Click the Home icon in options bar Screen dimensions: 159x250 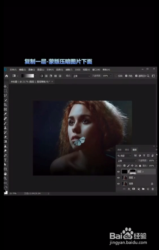(x=6, y=76)
